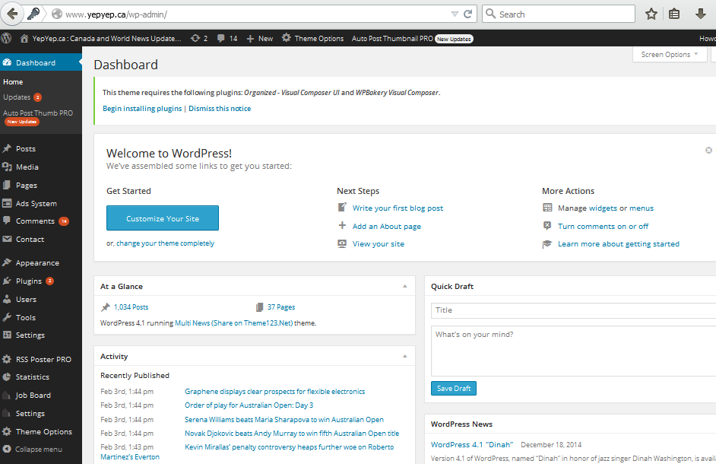The image size is (716, 464).
Task: Click the Appearance brush icon
Action: click(7, 262)
